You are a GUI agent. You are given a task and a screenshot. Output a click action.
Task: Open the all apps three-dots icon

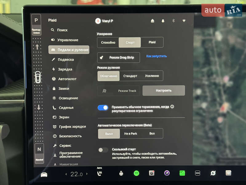tap(197, 173)
